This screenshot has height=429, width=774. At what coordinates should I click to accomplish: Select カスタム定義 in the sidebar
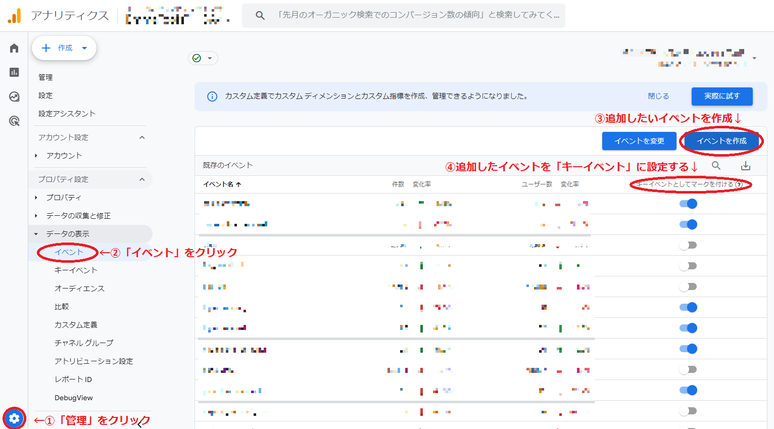[x=76, y=325]
